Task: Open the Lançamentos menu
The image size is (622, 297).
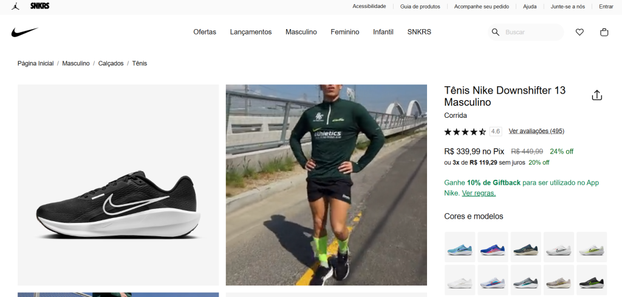Action: 251,32
